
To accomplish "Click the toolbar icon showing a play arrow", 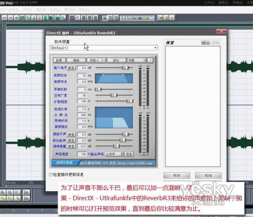I will coord(122,18).
